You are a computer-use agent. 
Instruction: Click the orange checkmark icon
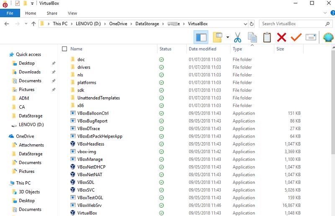coord(296,37)
